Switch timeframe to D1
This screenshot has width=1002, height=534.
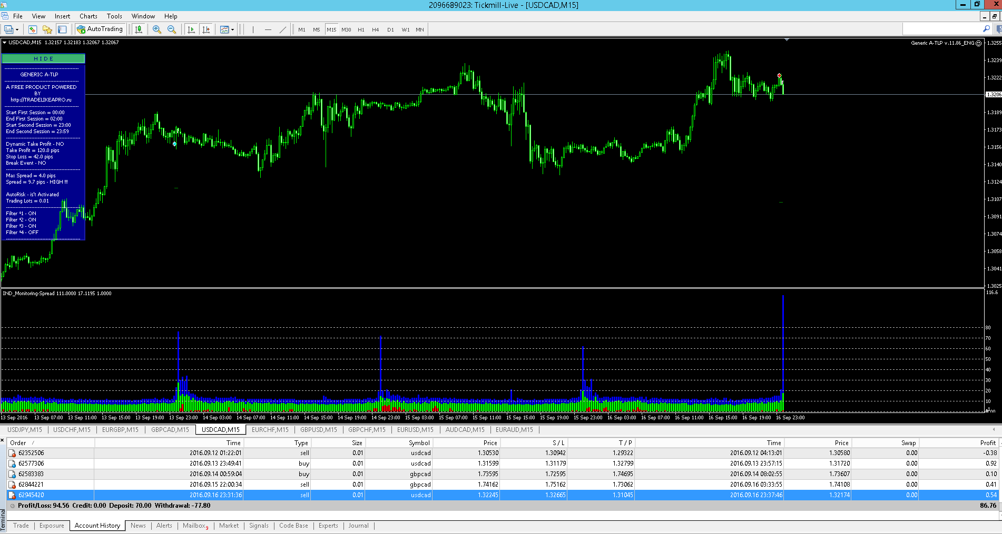click(390, 29)
